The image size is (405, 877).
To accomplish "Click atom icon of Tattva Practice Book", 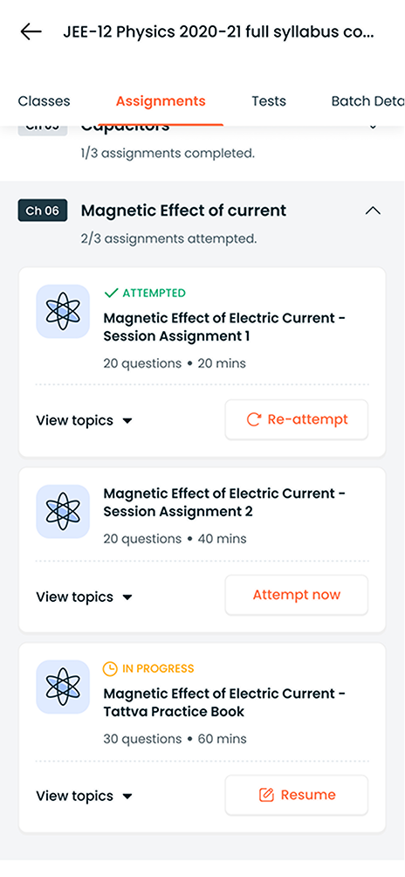I will [x=63, y=687].
